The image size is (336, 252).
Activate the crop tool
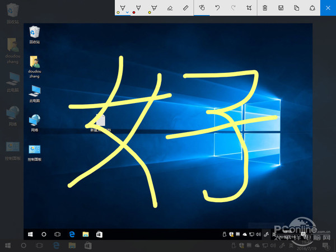click(x=249, y=8)
